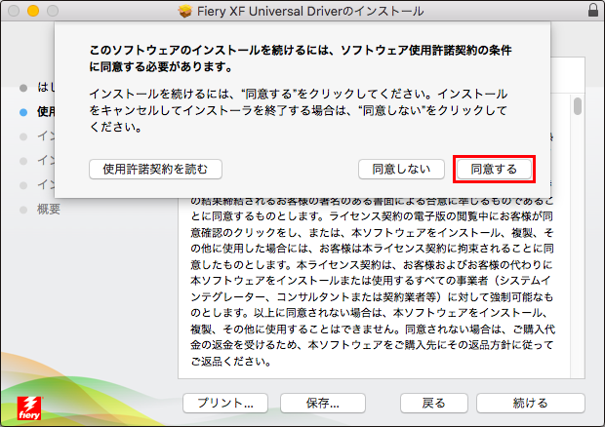The width and height of the screenshot is (605, 427).
Task: Open 使用許諾契約を読む read license button
Action: point(155,170)
